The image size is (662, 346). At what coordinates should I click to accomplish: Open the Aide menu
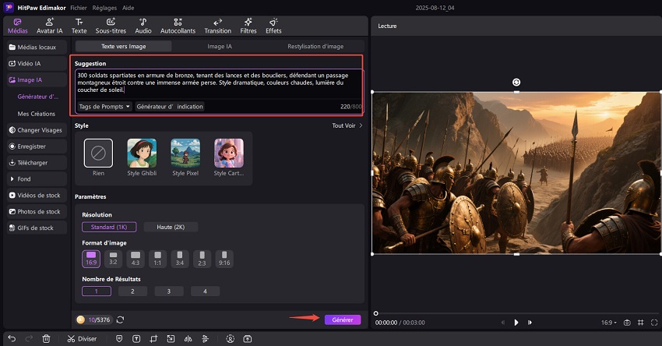click(129, 8)
